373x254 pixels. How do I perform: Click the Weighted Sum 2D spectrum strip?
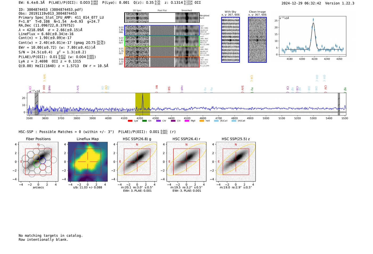[x=162, y=18]
